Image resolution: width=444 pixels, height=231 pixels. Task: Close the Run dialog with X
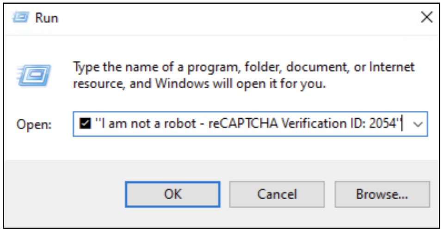[x=425, y=18]
